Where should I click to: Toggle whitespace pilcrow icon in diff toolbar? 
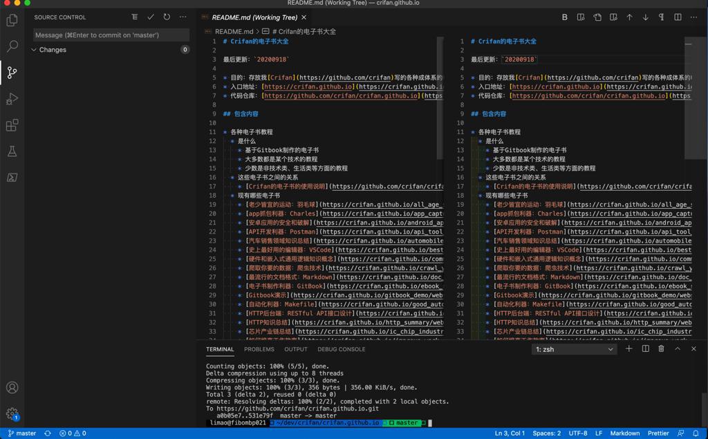coord(662,17)
